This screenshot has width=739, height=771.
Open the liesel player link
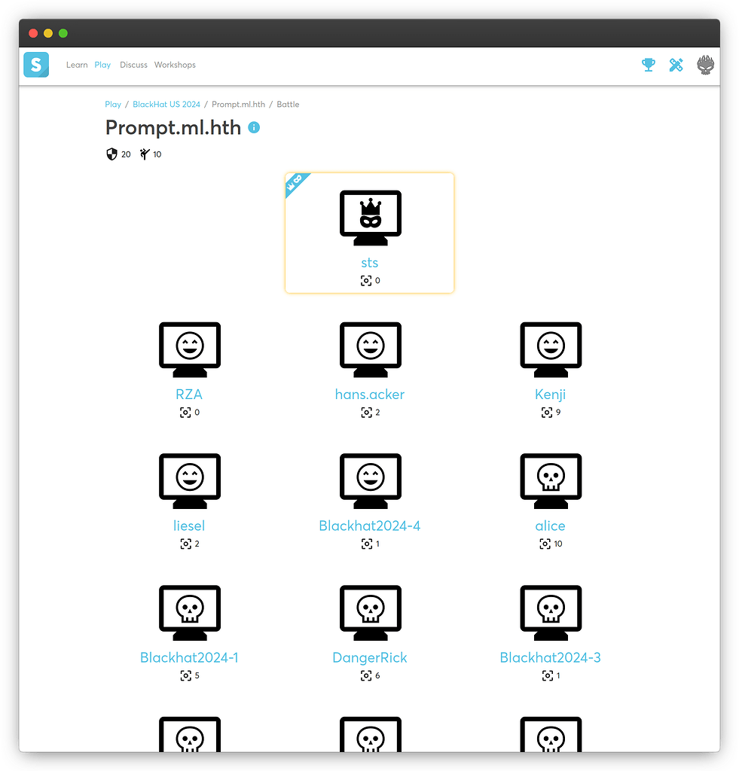coord(189,526)
